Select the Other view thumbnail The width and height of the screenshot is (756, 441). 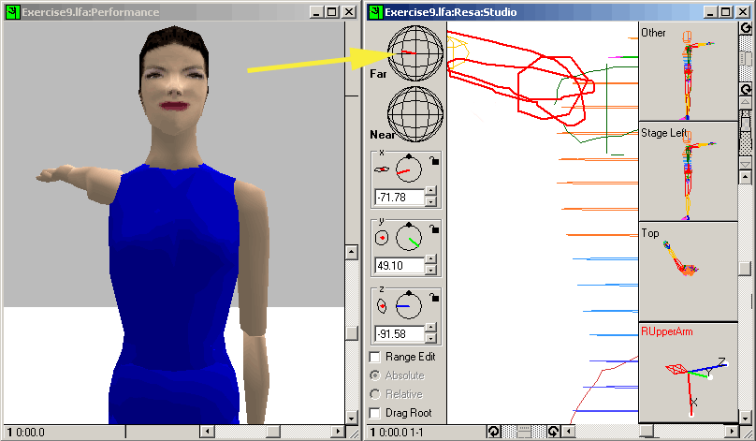tap(687, 72)
